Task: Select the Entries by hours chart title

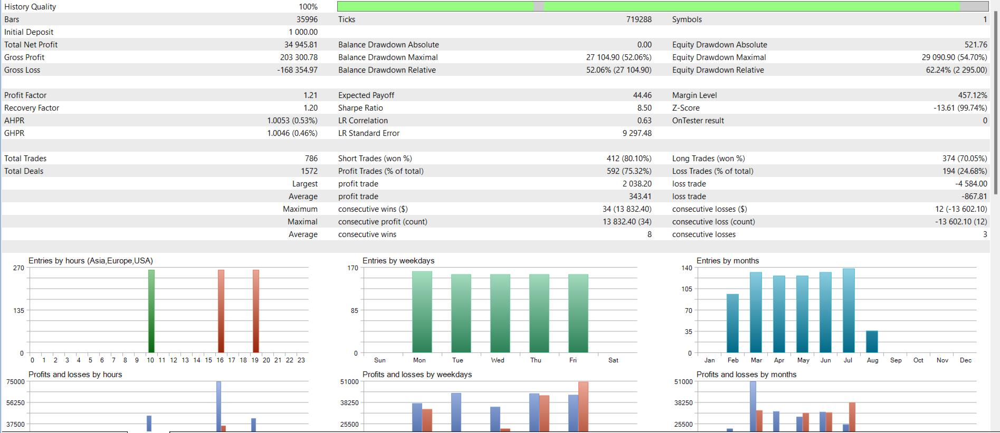Action: pos(91,261)
